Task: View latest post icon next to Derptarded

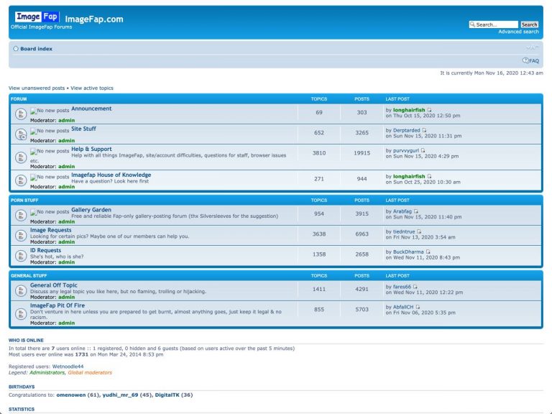Action: [x=424, y=130]
